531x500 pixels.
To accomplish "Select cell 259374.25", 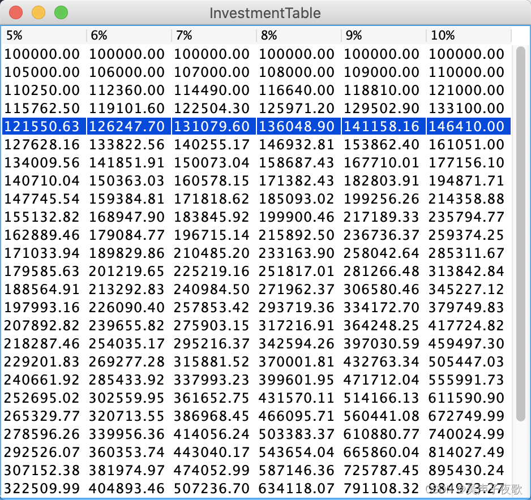I will click(469, 235).
